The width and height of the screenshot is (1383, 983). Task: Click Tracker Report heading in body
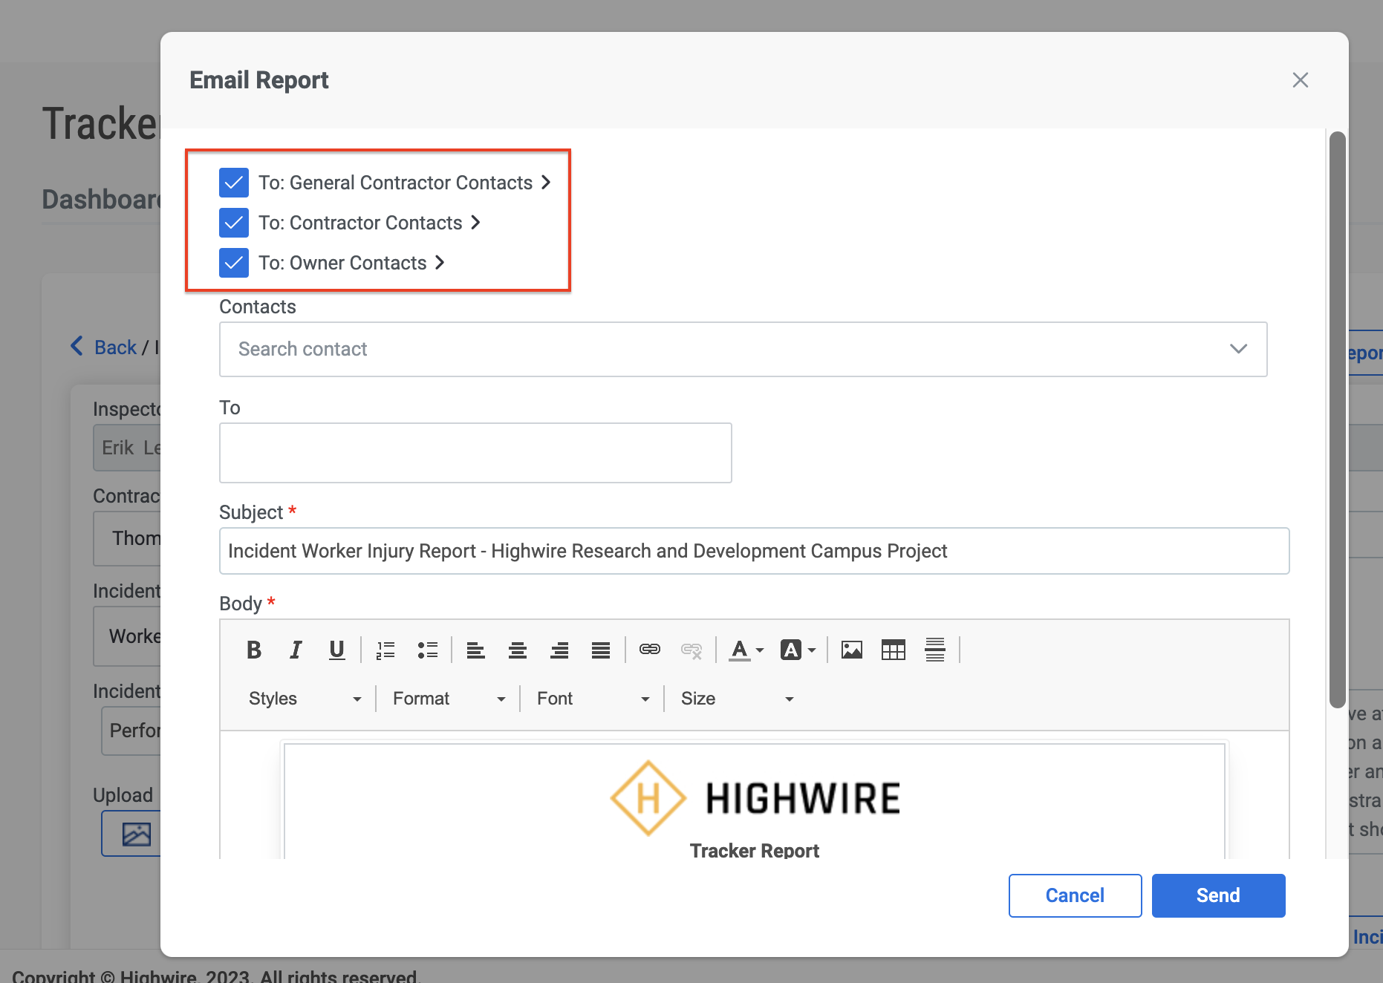(x=755, y=850)
